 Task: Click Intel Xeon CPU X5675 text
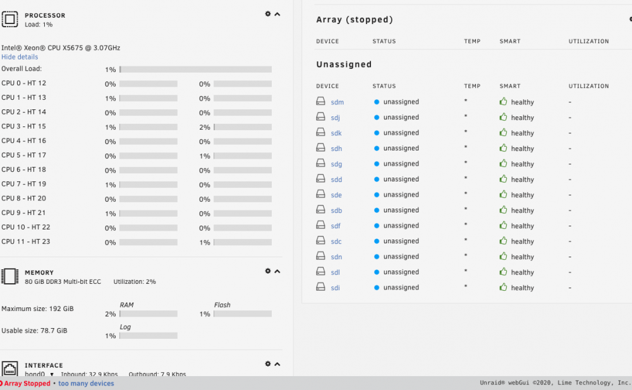point(61,47)
